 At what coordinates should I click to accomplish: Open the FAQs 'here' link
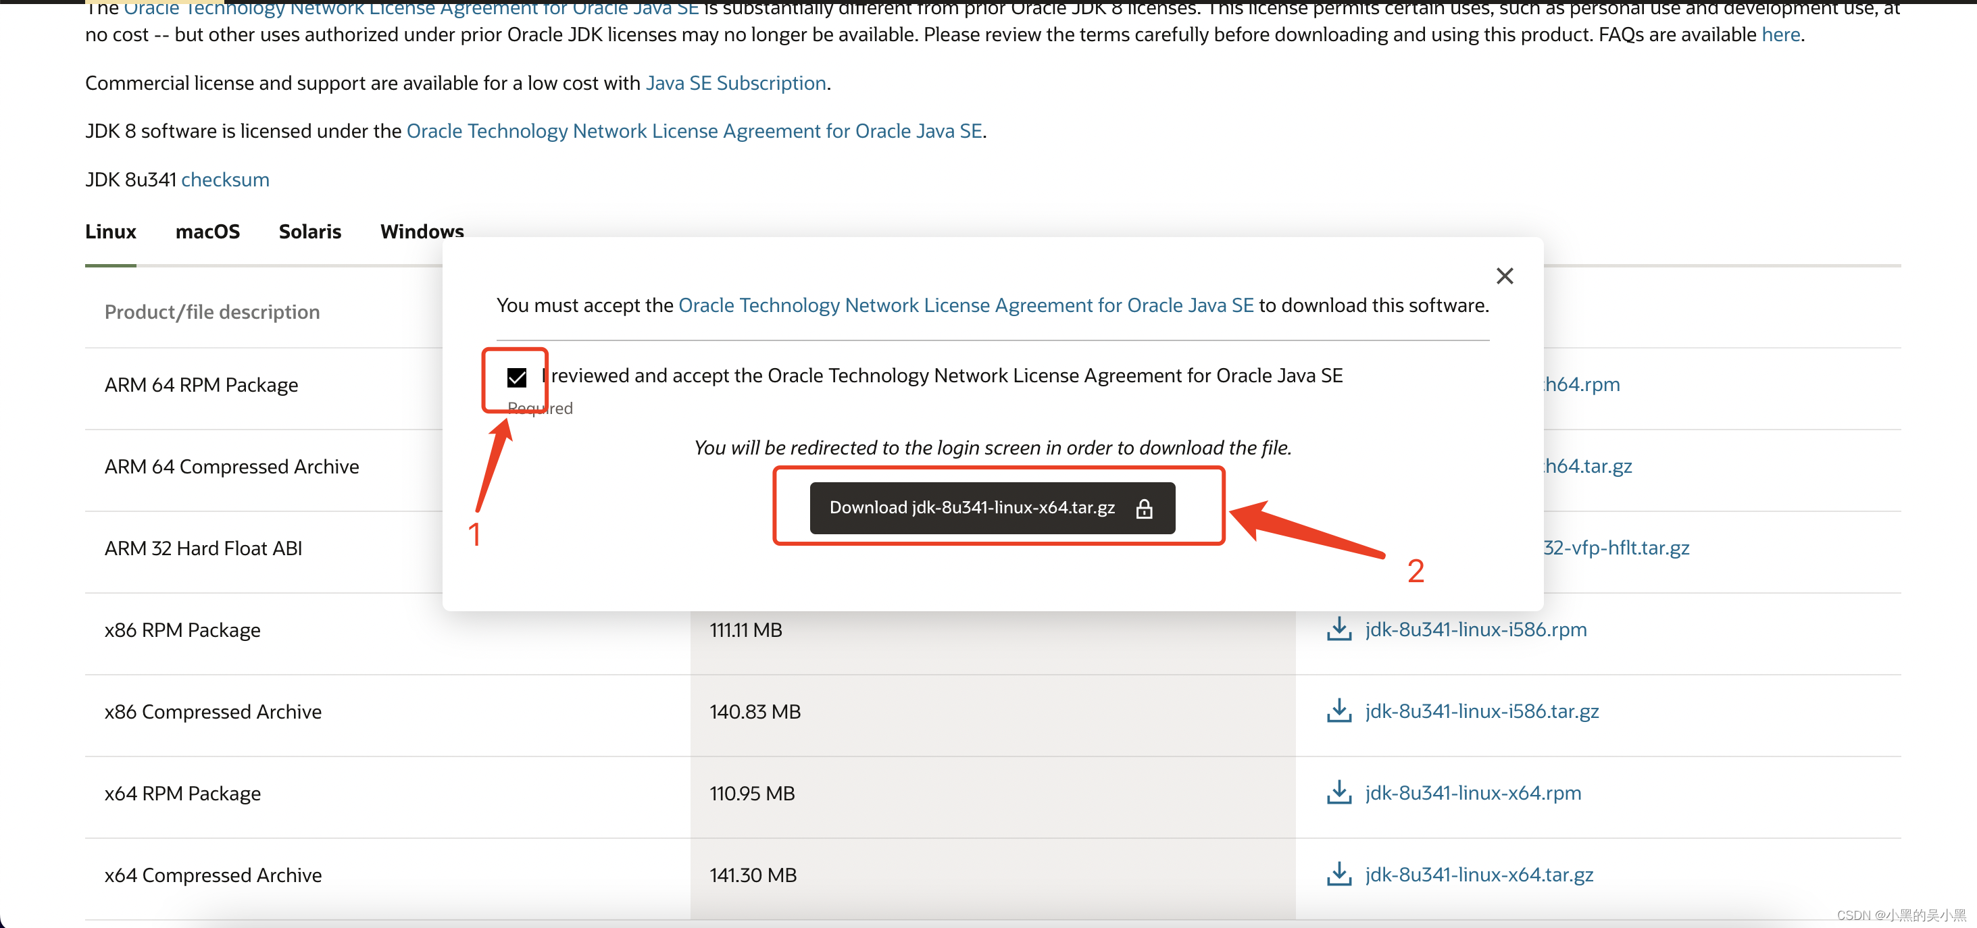1780,34
